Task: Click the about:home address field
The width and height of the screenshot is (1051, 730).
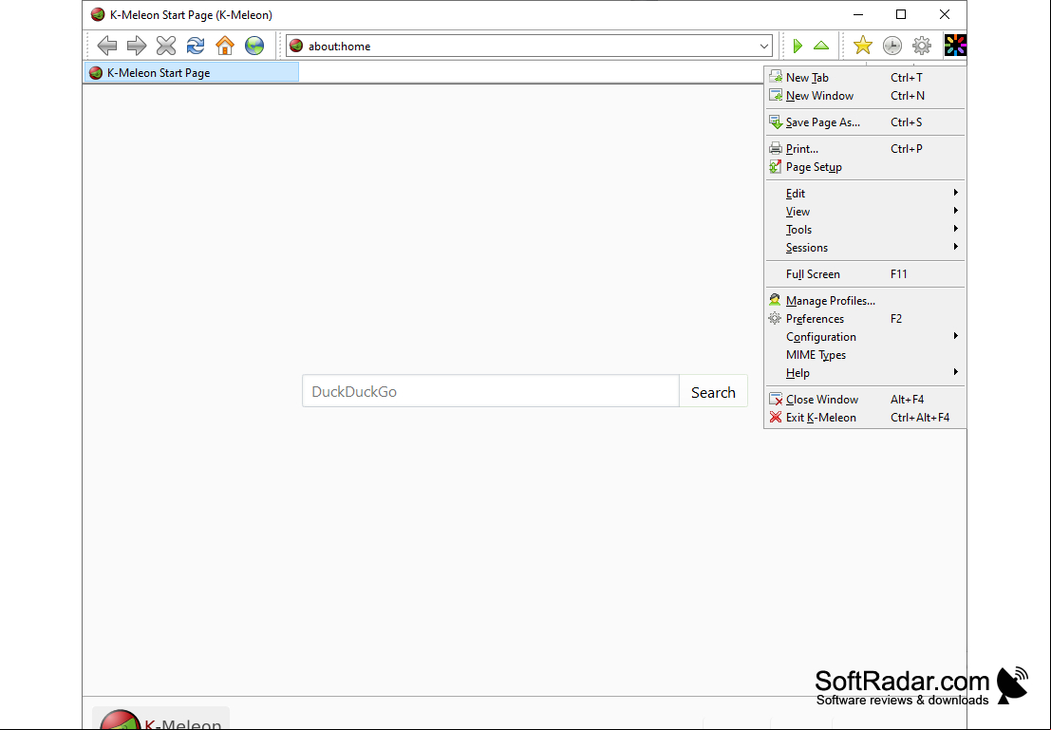Action: coord(530,46)
